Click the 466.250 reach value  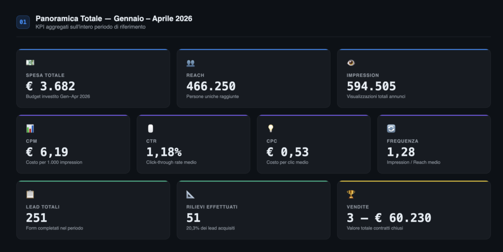(211, 86)
